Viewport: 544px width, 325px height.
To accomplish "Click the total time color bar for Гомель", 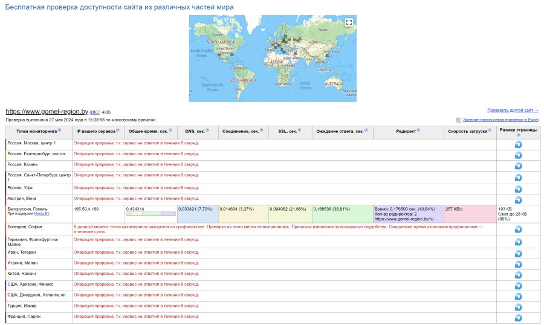I will pyautogui.click(x=151, y=213).
